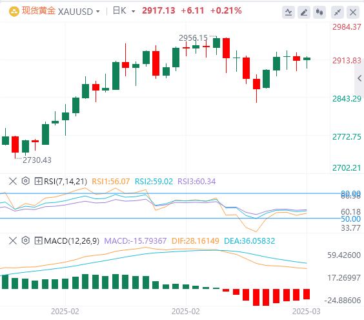
Task: Close the chart panel with X
Action: coord(353,12)
